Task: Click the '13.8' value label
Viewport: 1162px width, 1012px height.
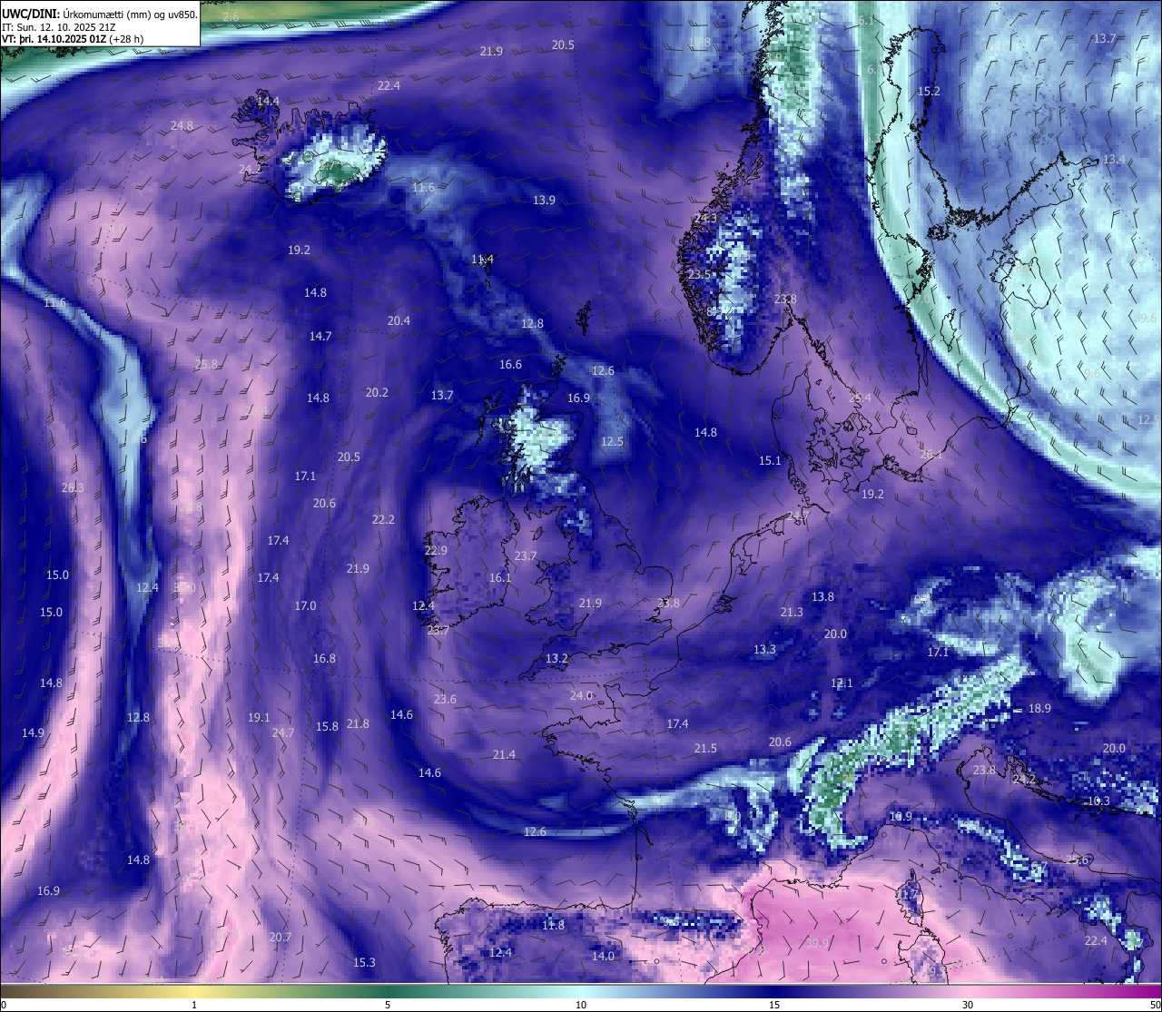Action: pyautogui.click(x=822, y=596)
